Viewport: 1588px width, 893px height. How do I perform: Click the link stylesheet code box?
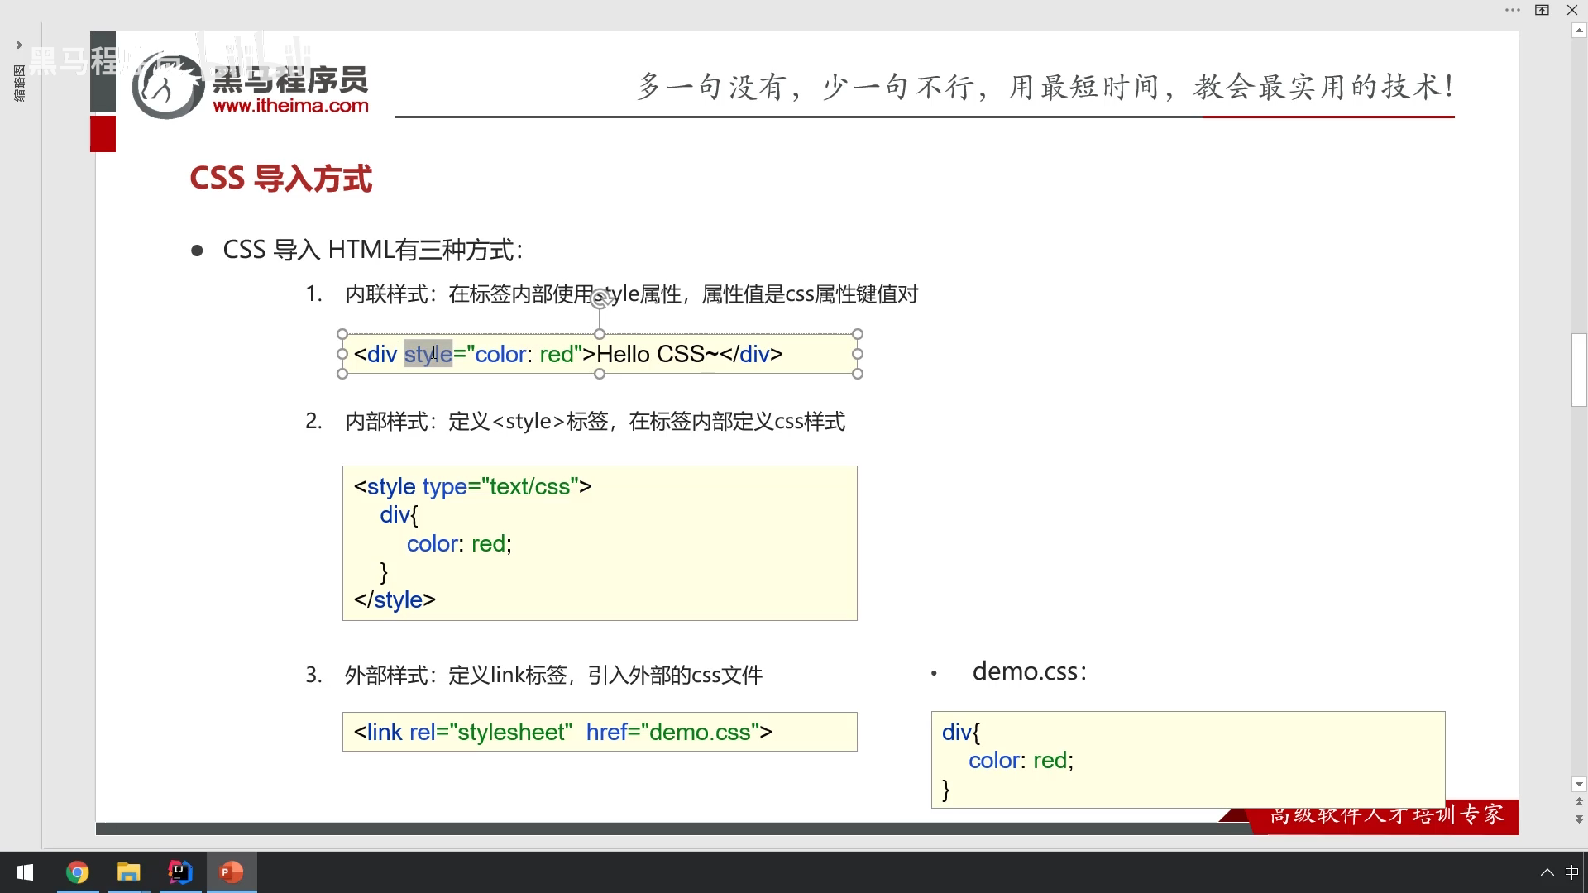(x=600, y=732)
